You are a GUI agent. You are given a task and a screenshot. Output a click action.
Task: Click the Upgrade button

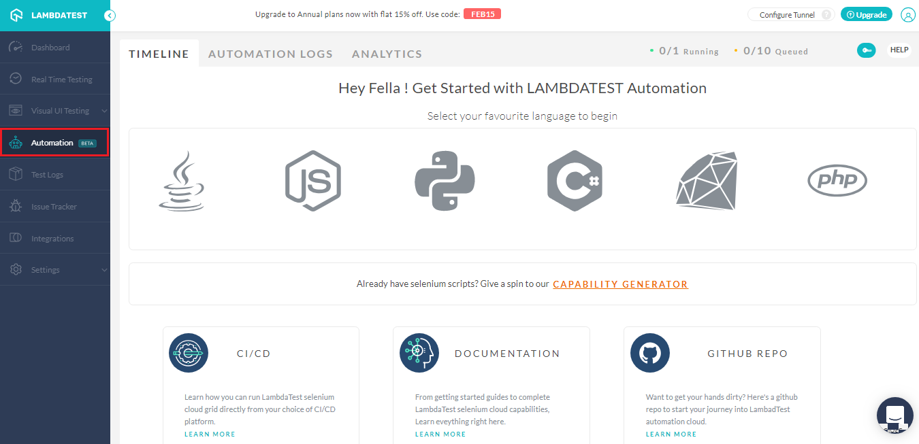pyautogui.click(x=866, y=15)
